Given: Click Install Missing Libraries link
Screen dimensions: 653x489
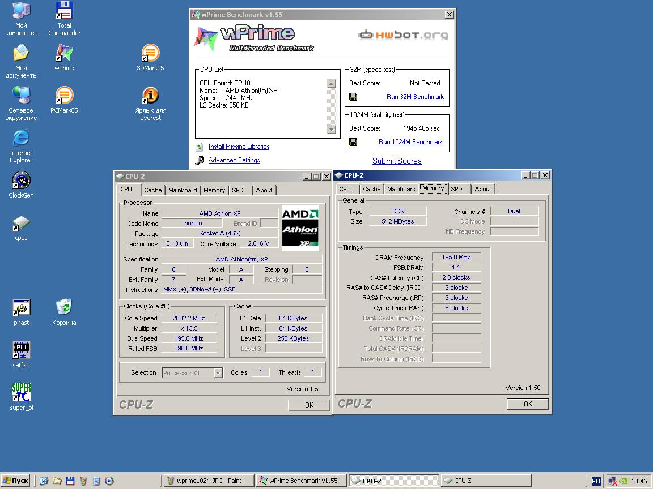Looking at the screenshot, I should [239, 147].
